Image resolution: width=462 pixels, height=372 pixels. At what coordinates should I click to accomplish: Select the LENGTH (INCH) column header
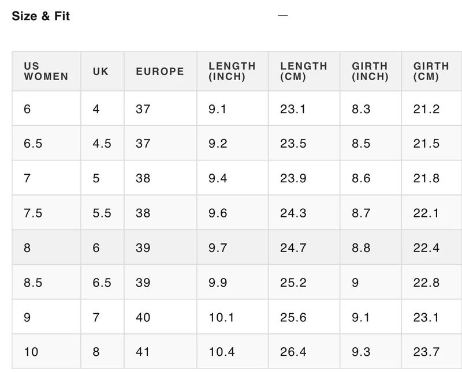point(233,71)
